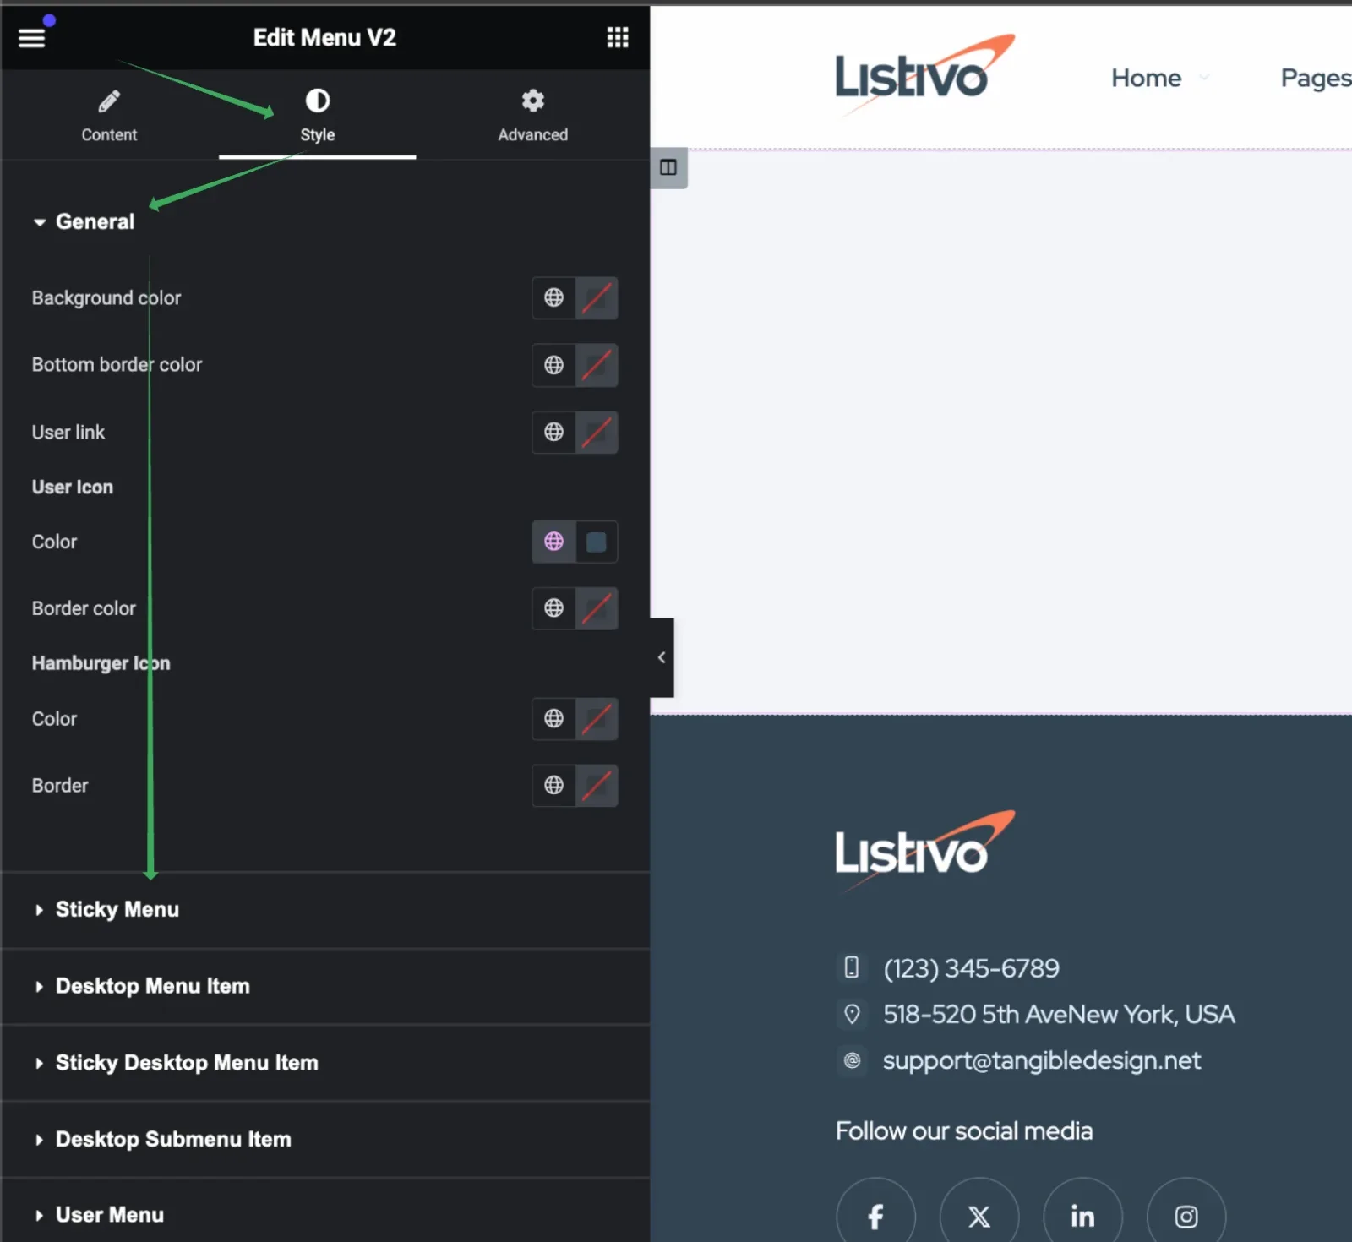The height and width of the screenshot is (1242, 1352).
Task: Pick the User Icon Color swatch
Action: (x=597, y=542)
